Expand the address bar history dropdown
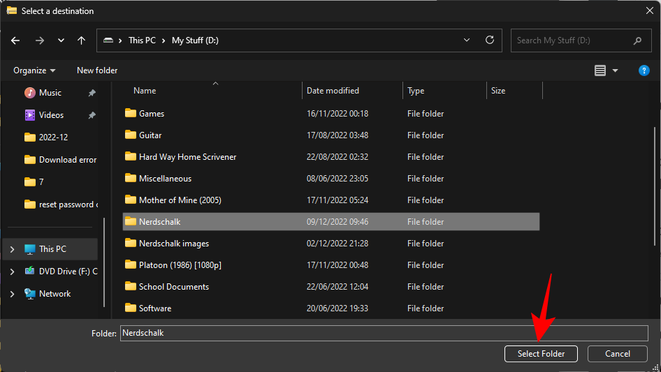 [467, 40]
